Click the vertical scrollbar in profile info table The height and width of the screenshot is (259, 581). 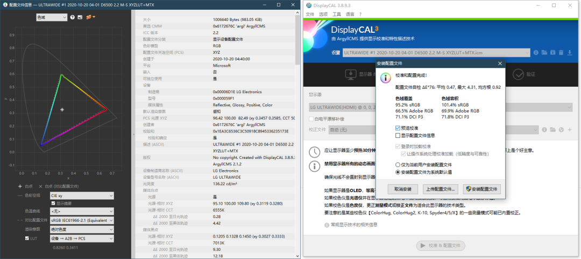click(297, 41)
